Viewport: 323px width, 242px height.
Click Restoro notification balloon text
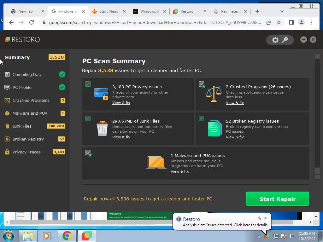coord(225,225)
